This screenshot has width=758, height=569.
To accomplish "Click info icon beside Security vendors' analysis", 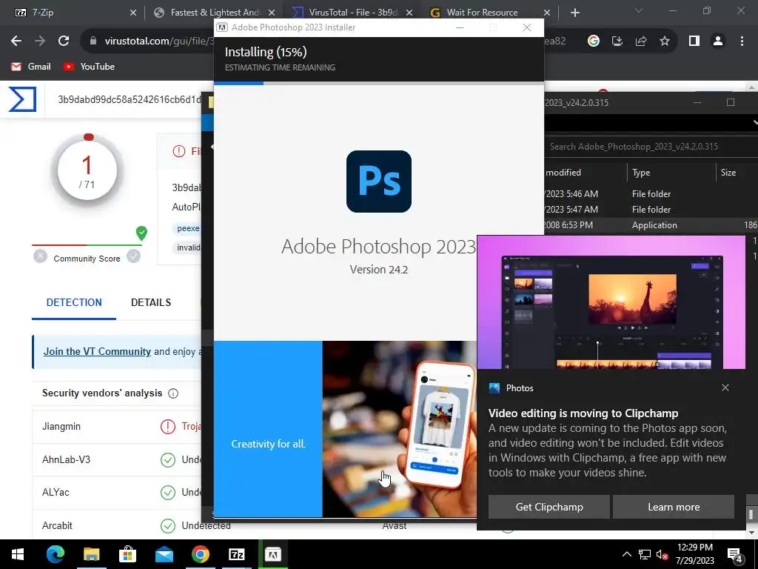I will [x=173, y=393].
